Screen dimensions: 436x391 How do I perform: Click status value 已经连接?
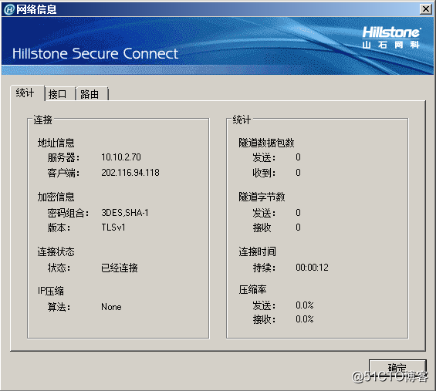pos(120,268)
